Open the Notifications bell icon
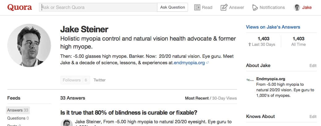 (255, 7)
